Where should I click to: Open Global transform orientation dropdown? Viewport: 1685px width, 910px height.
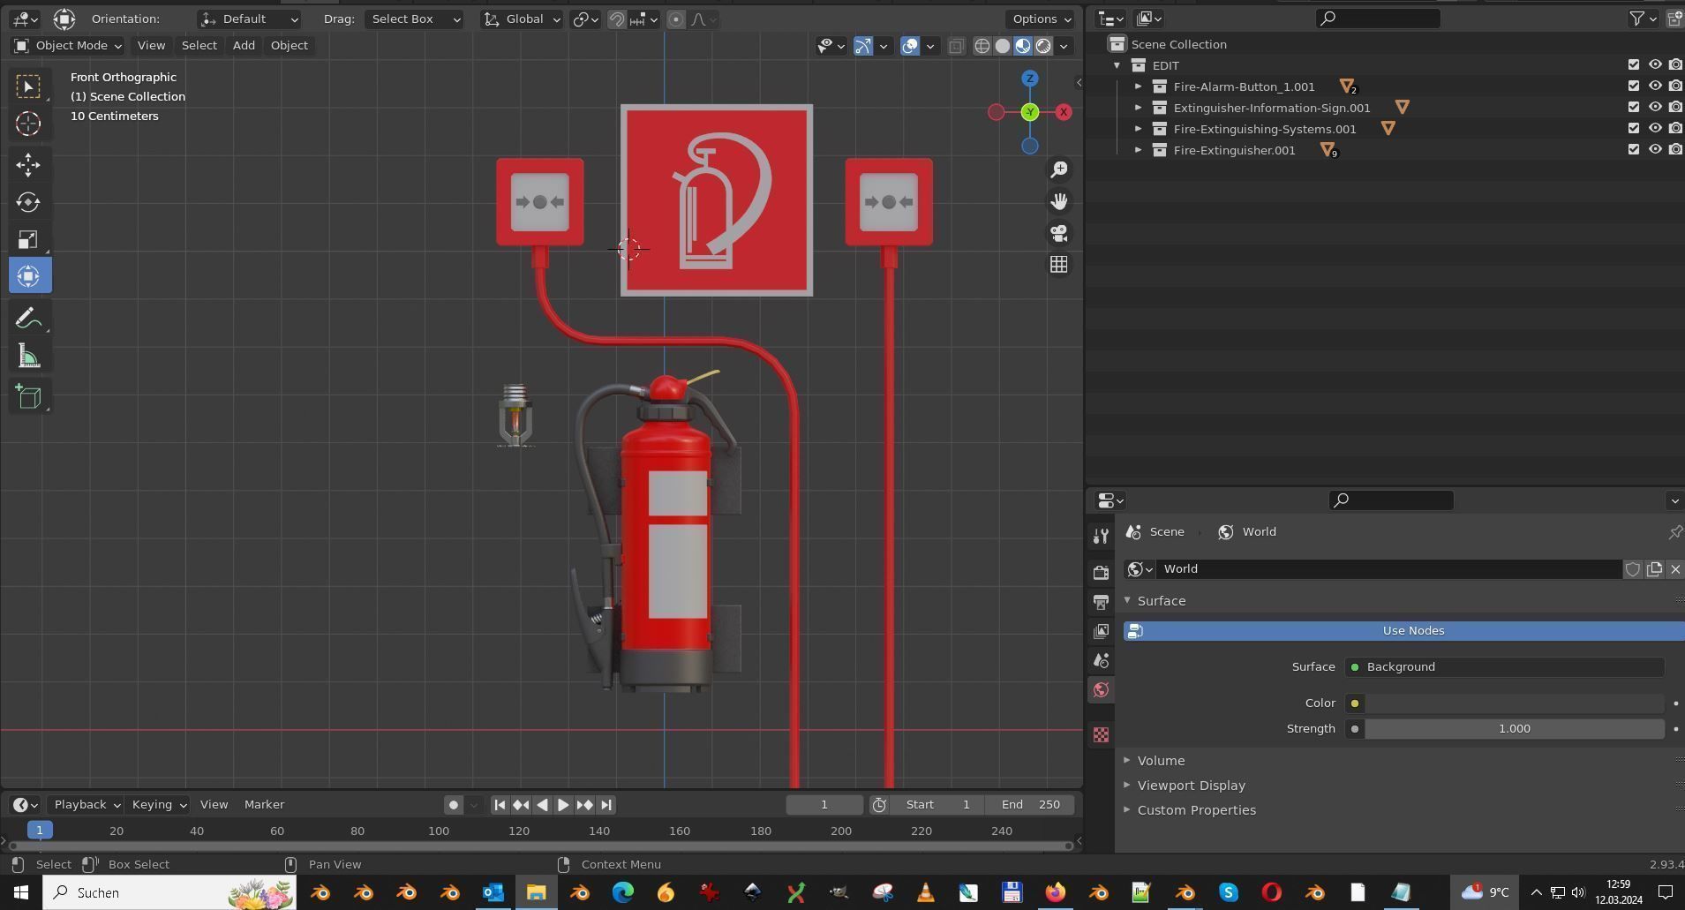pos(523,19)
